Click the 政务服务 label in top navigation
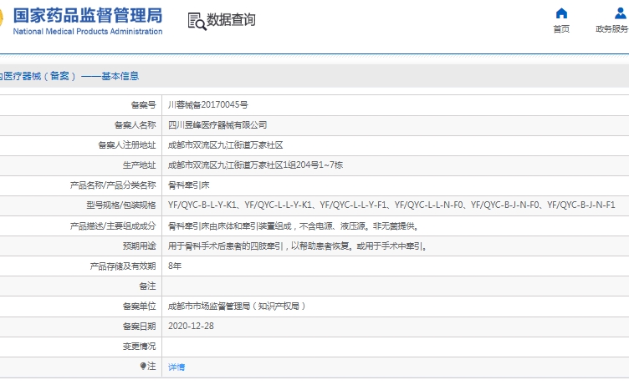This screenshot has width=629, height=385. pyautogui.click(x=611, y=29)
